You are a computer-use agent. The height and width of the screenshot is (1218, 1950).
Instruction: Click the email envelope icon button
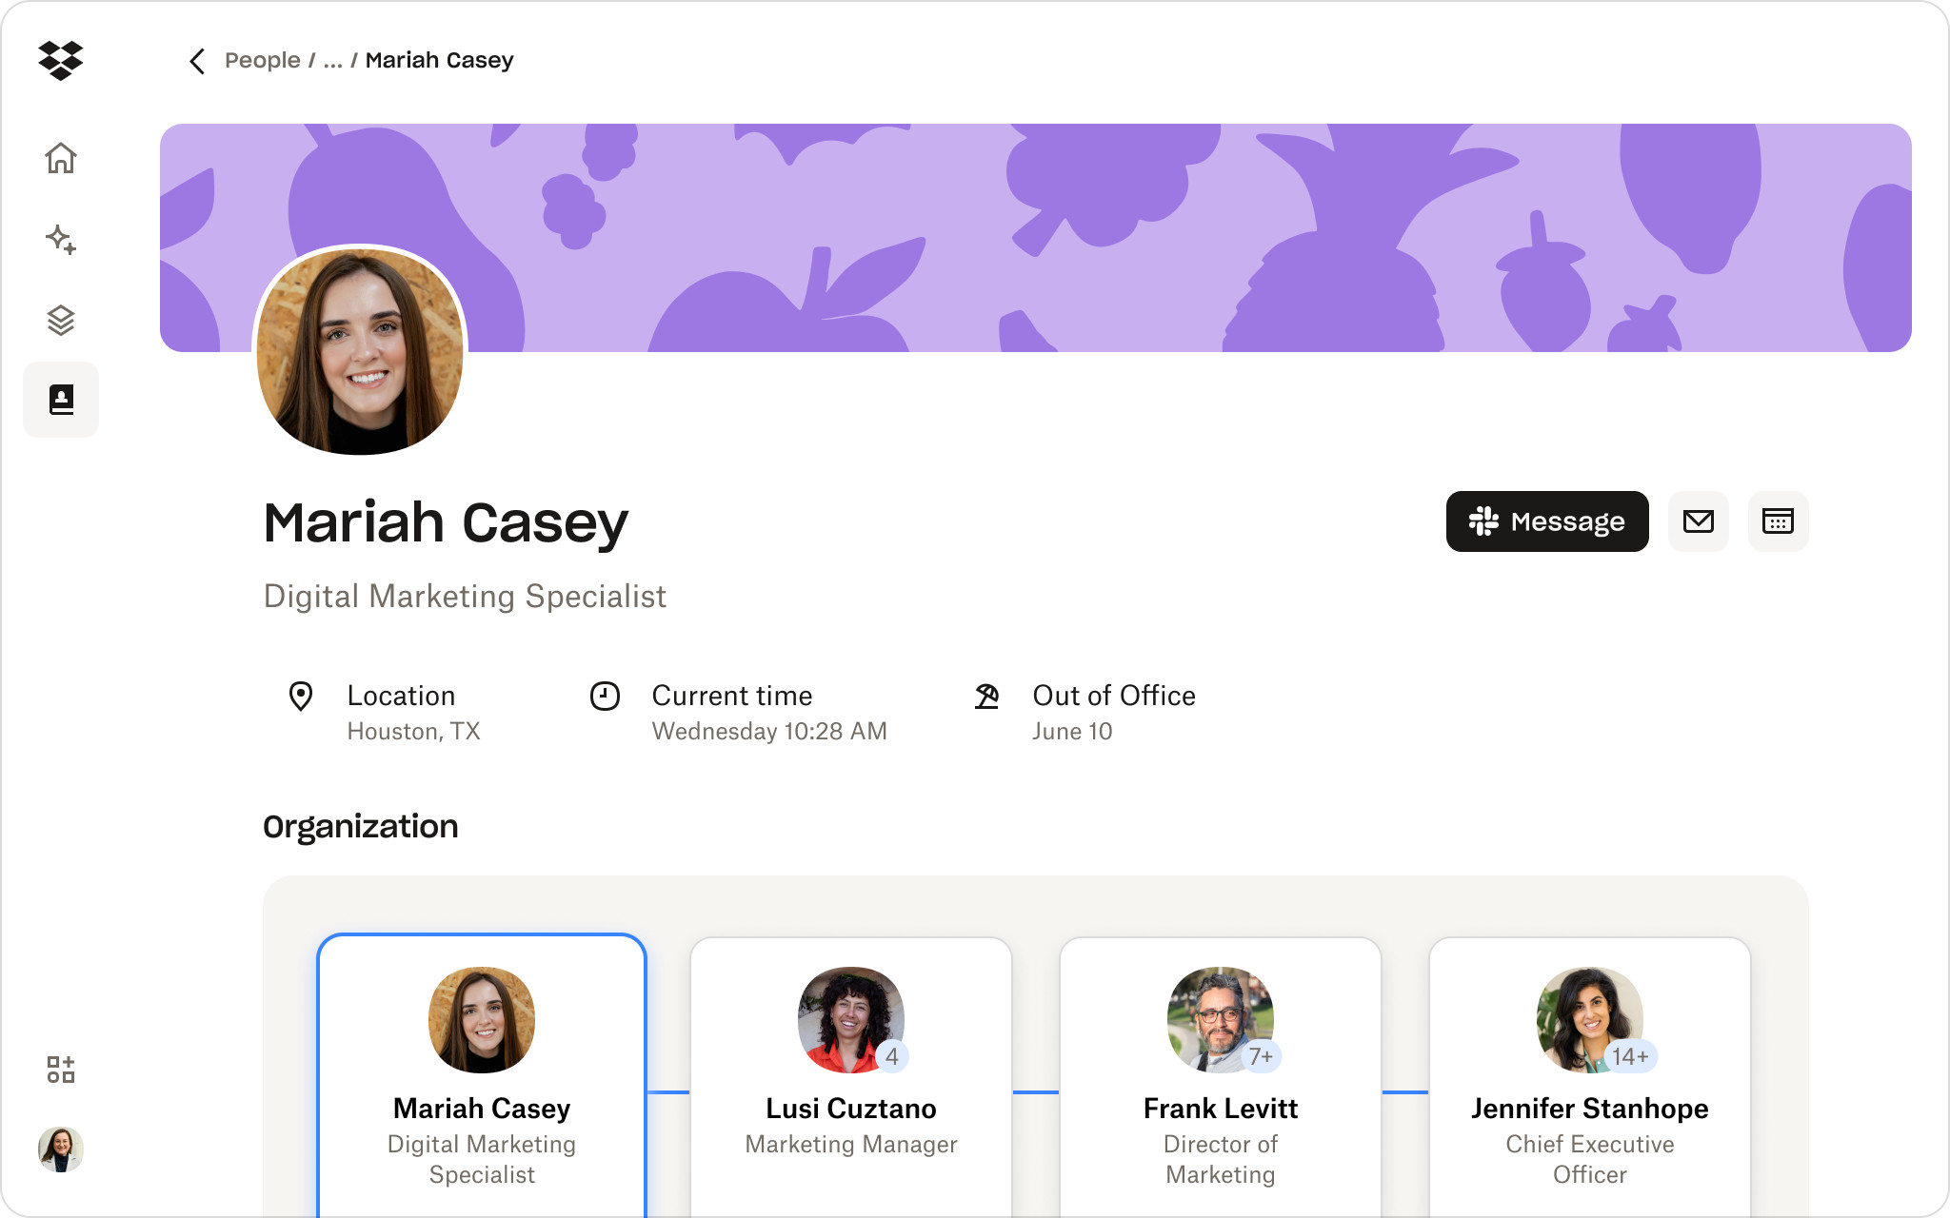tap(1698, 521)
